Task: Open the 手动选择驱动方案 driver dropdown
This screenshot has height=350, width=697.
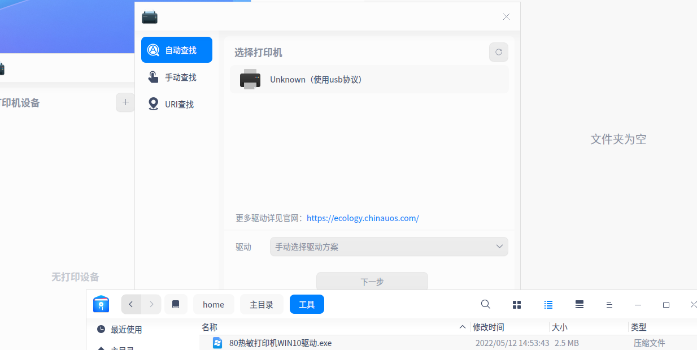Action: (x=389, y=247)
